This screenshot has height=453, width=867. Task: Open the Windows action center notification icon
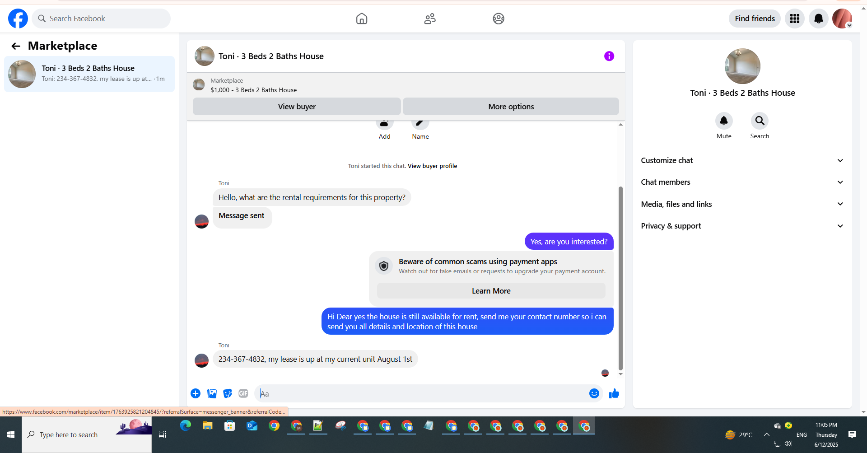[x=852, y=434]
